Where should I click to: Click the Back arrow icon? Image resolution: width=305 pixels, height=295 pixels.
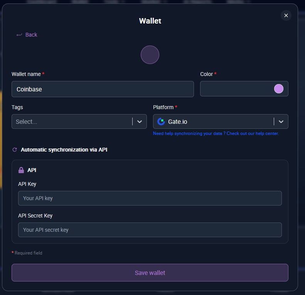pyautogui.click(x=19, y=35)
